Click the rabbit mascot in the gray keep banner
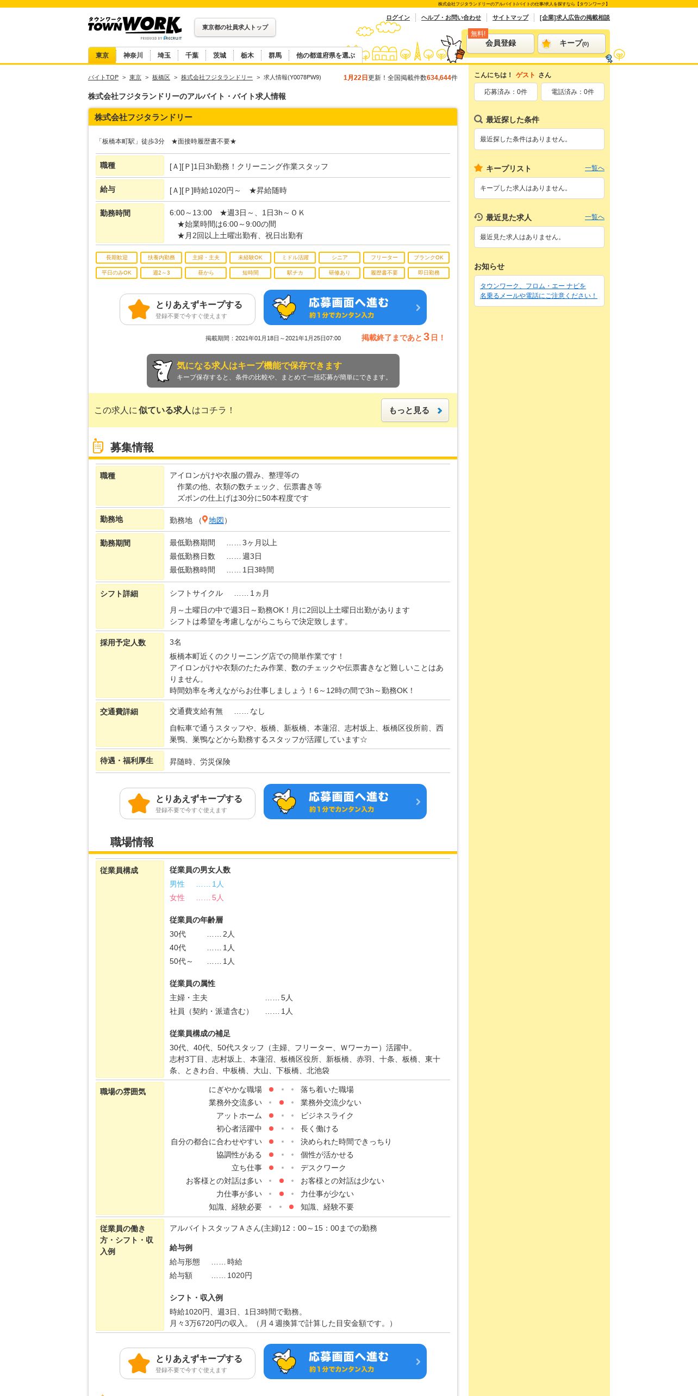Screen dimensions: 698x1396 coord(162,371)
